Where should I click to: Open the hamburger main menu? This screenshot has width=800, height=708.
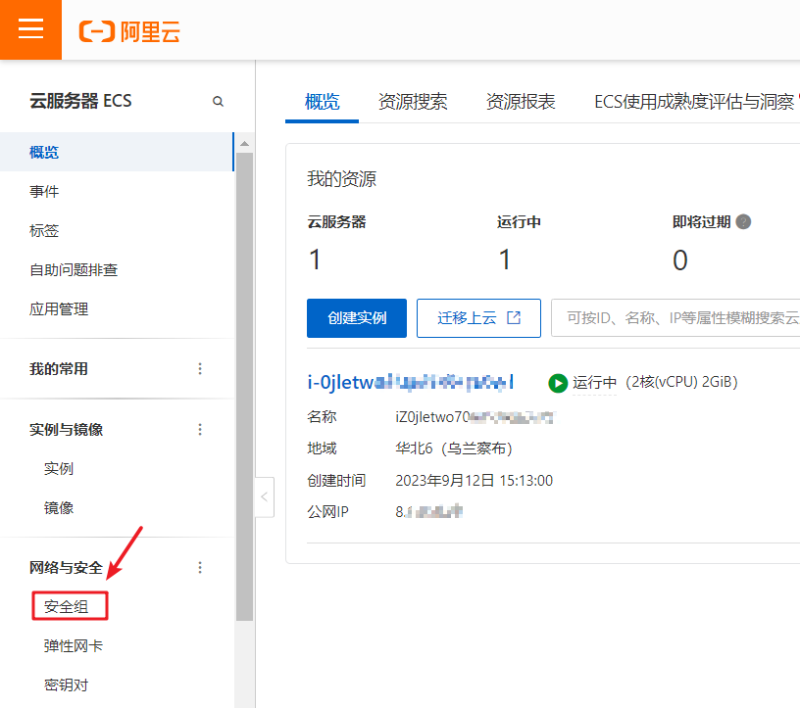(x=30, y=29)
